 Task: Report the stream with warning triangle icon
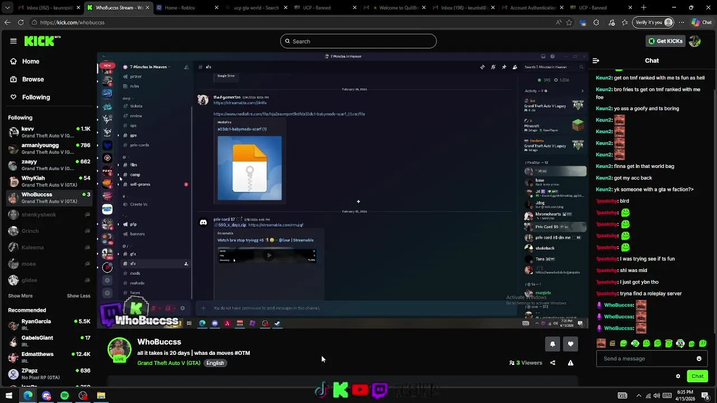(570, 363)
